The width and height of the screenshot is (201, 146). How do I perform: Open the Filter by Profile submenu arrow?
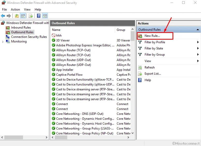(198, 42)
